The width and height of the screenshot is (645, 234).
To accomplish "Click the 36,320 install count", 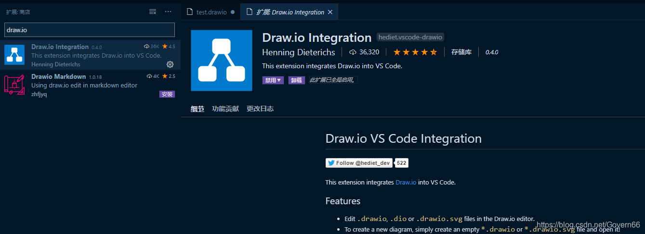I will [364, 52].
